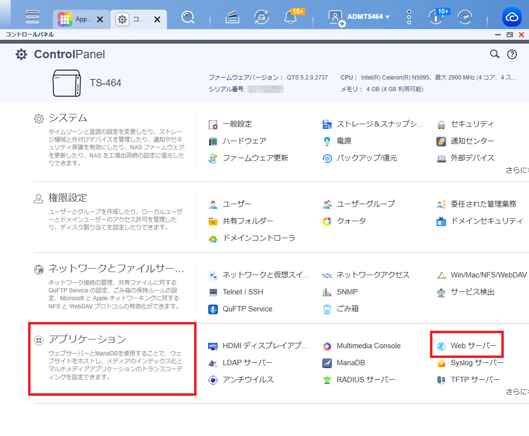Switch to the App Center tab
The height and width of the screenshot is (436, 529).
coord(74,19)
